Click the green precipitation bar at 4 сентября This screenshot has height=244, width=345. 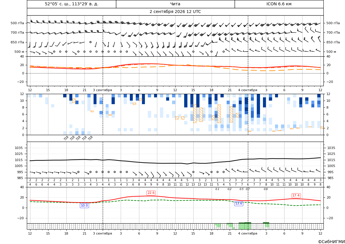coord(248,226)
